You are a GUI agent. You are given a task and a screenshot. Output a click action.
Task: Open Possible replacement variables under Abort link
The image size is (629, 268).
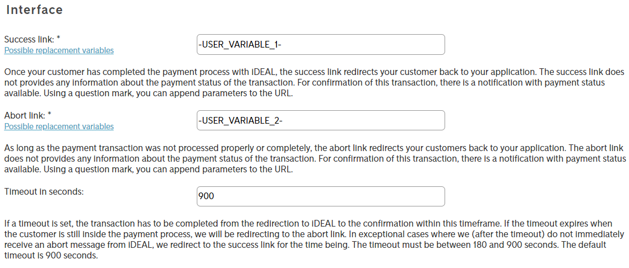[59, 126]
